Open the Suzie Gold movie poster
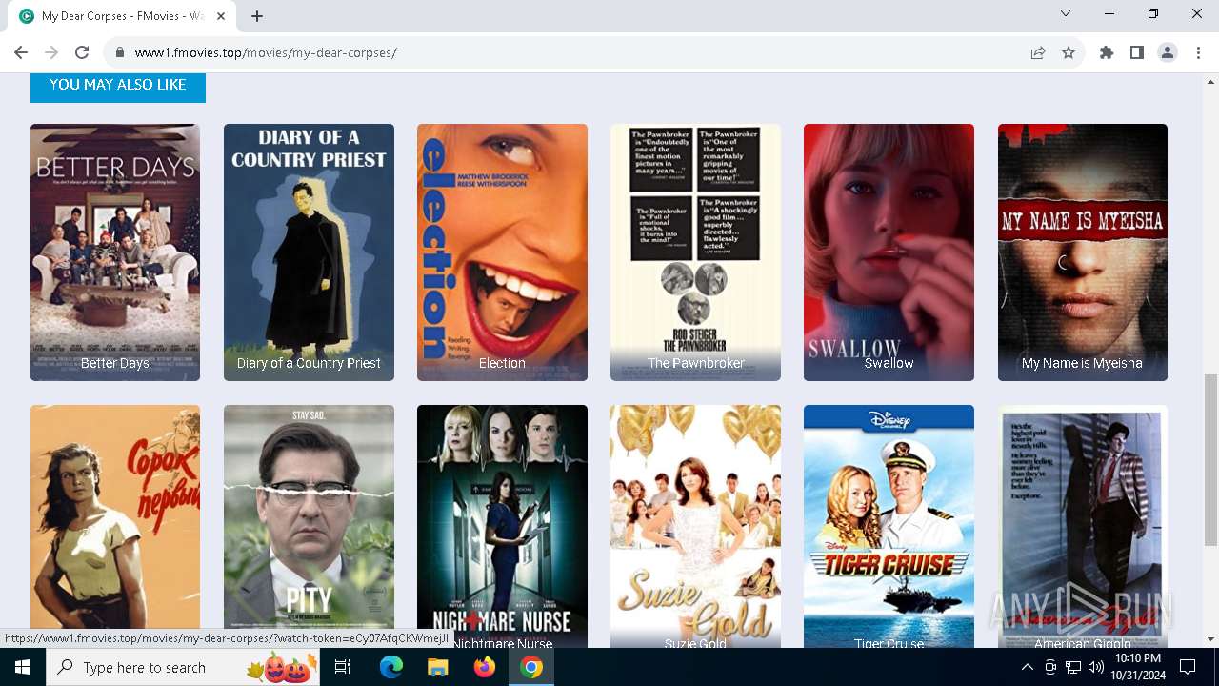Image resolution: width=1219 pixels, height=686 pixels. pos(695,526)
